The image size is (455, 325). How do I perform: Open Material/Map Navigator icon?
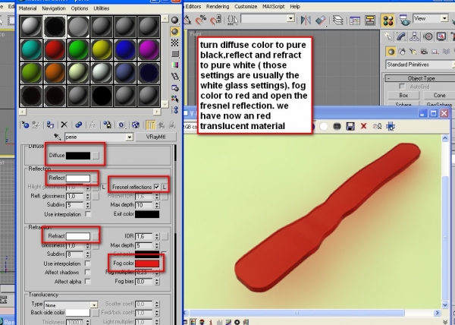pyautogui.click(x=174, y=110)
